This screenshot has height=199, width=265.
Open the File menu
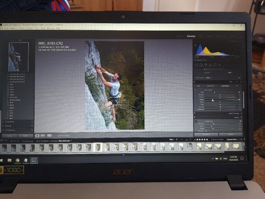tap(1, 28)
